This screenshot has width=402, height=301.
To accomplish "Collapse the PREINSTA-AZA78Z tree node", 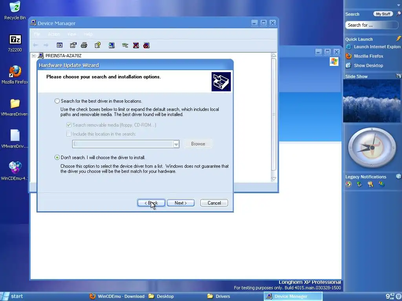I will point(34,56).
